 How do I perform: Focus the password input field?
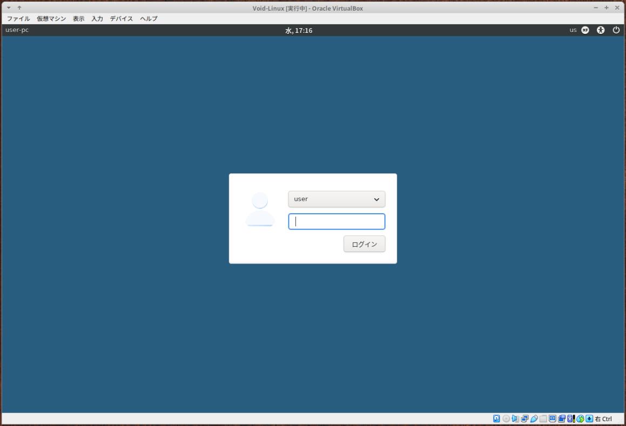pos(336,221)
